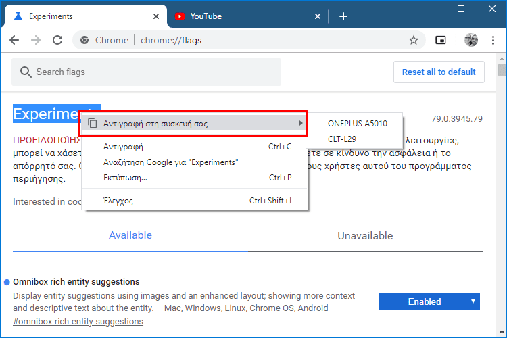Screen dimensions: 507x338
Task: Click the Omnibox rich entity suggestions title
Action: [x=76, y=282]
